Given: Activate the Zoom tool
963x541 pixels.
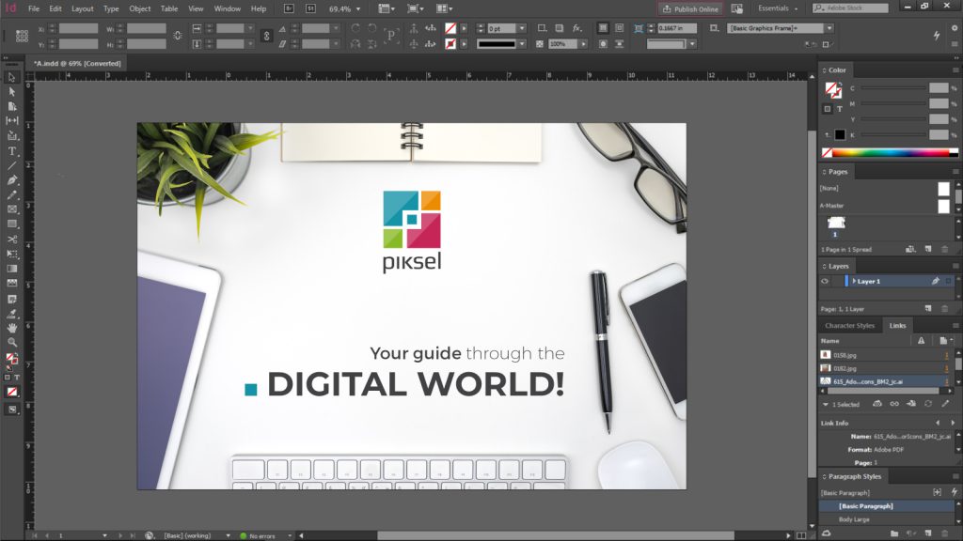Looking at the screenshot, I should tap(12, 342).
